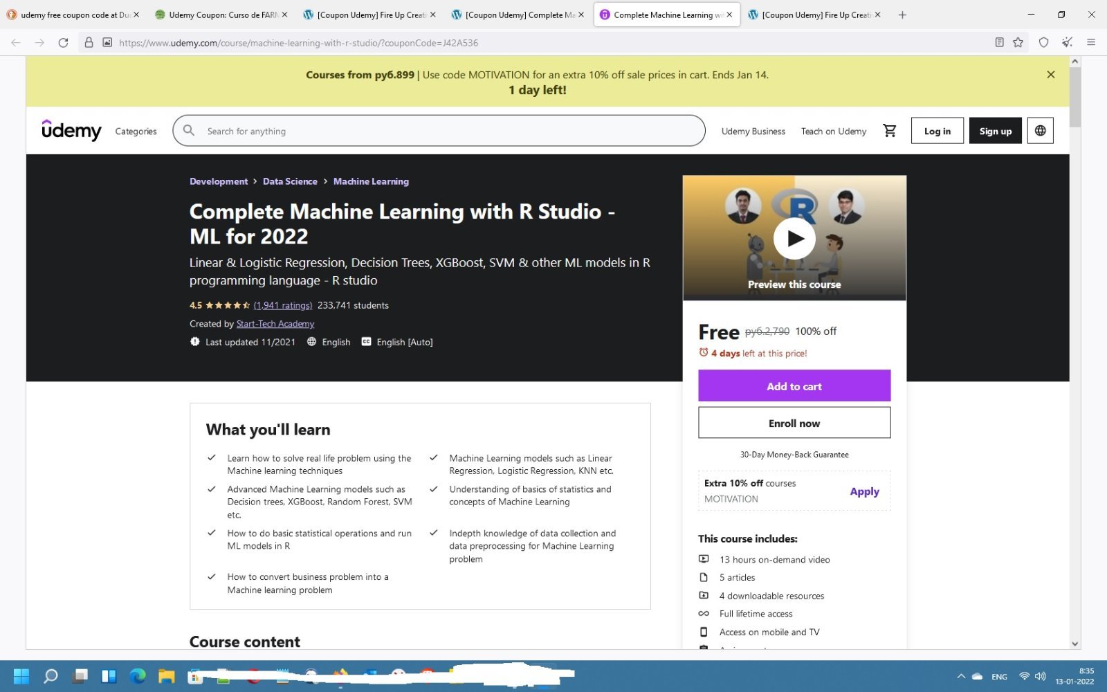
Task: Open Windows Task View
Action: [x=80, y=676]
